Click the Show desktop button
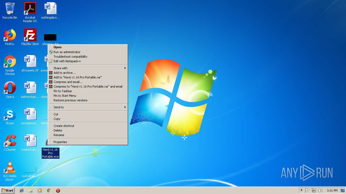This screenshot has width=346, height=194. pyautogui.click(x=343, y=190)
